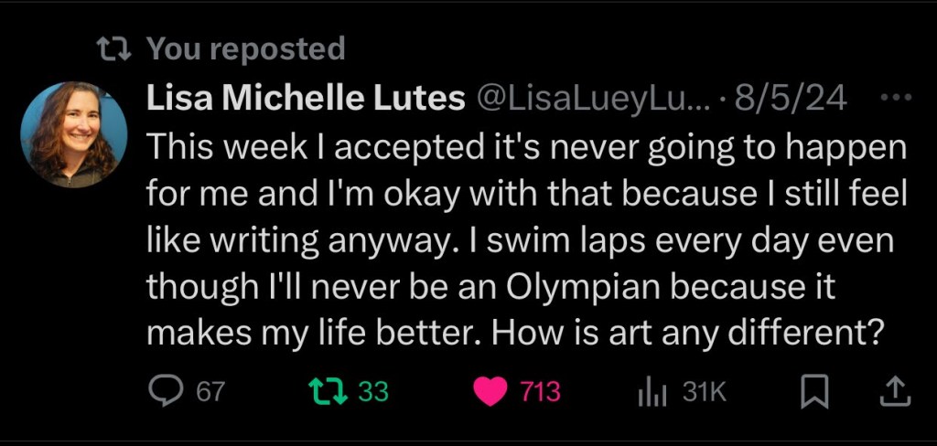Image resolution: width=937 pixels, height=446 pixels.
Task: Click the 31K views count
Action: coord(705,392)
